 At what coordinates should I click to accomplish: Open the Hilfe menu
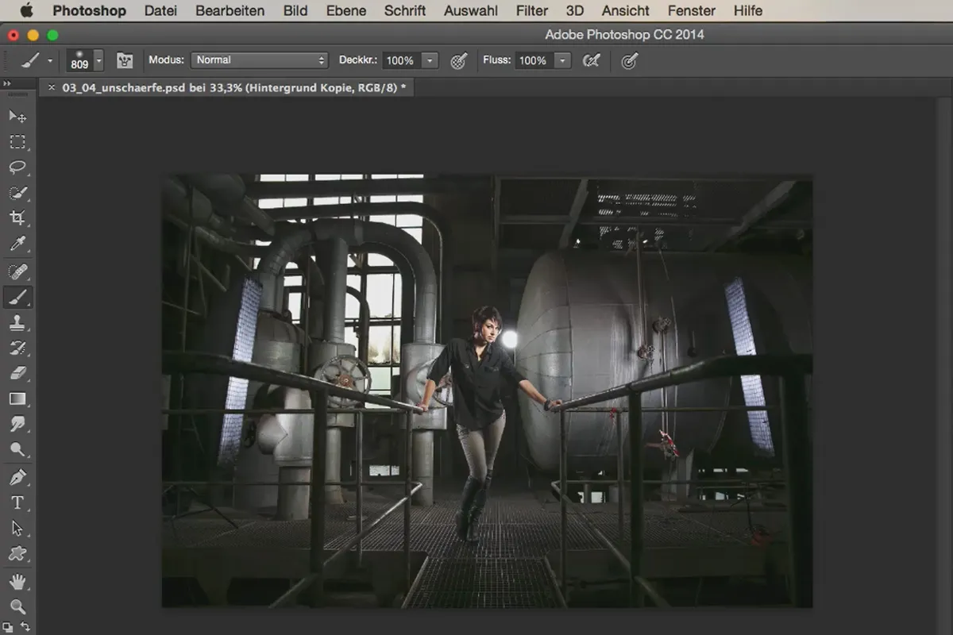click(748, 11)
